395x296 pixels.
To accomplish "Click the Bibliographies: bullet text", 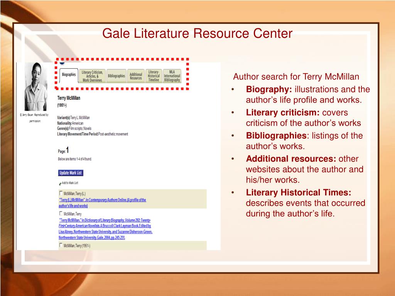I will click(304, 141).
